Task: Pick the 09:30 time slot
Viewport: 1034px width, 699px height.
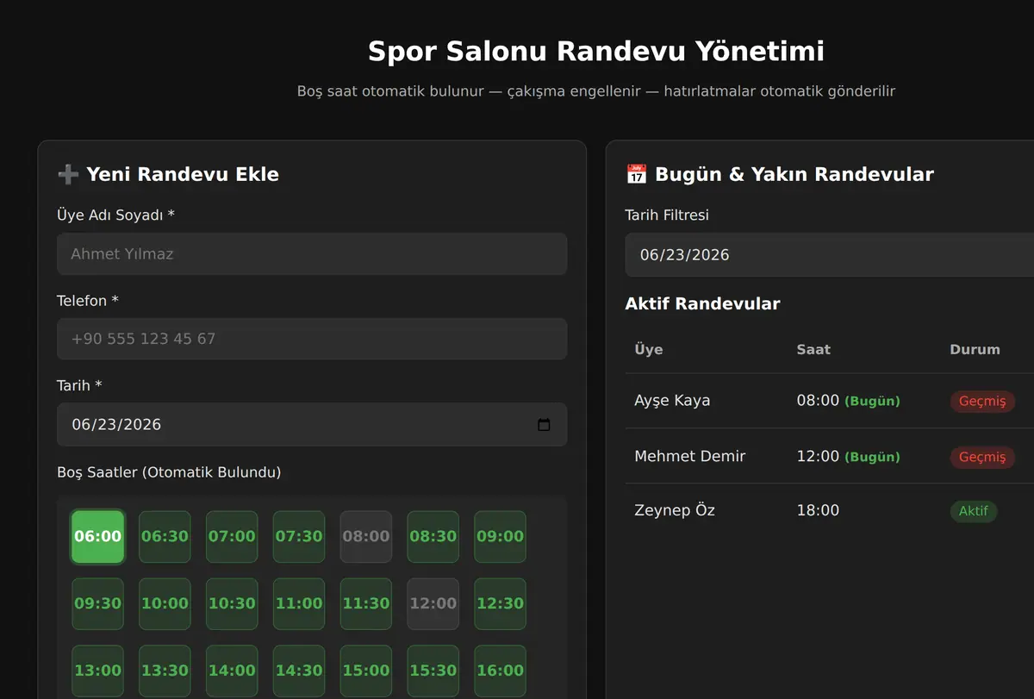Action: point(97,603)
